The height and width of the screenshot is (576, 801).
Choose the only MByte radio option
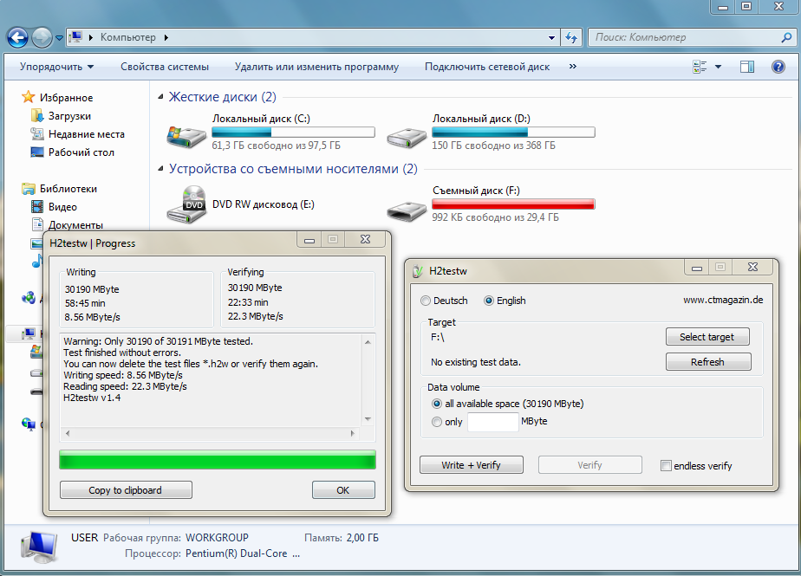click(x=437, y=422)
